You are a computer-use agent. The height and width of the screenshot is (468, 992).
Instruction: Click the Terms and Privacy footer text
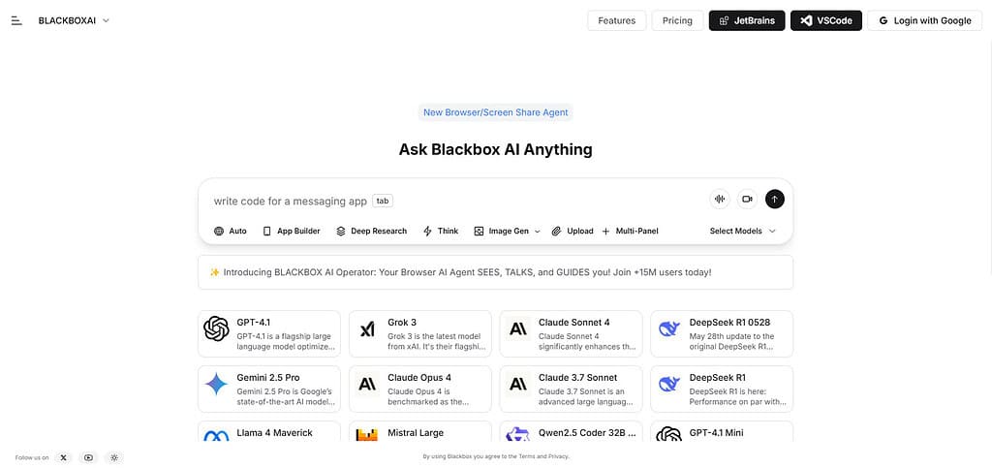[543, 456]
